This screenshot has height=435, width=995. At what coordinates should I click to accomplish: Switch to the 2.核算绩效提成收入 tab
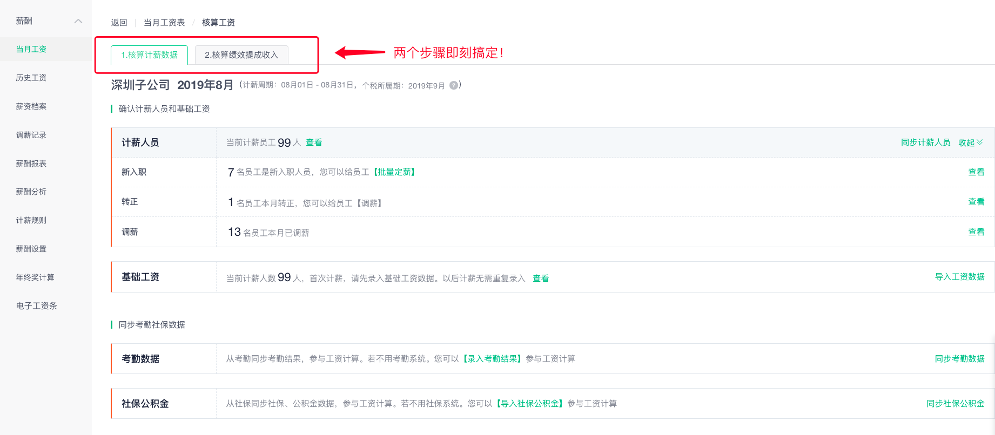pos(241,55)
